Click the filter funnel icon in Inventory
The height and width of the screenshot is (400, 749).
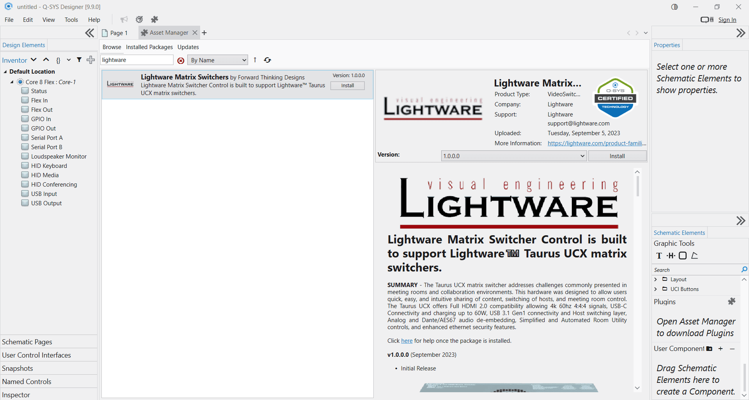pos(79,60)
